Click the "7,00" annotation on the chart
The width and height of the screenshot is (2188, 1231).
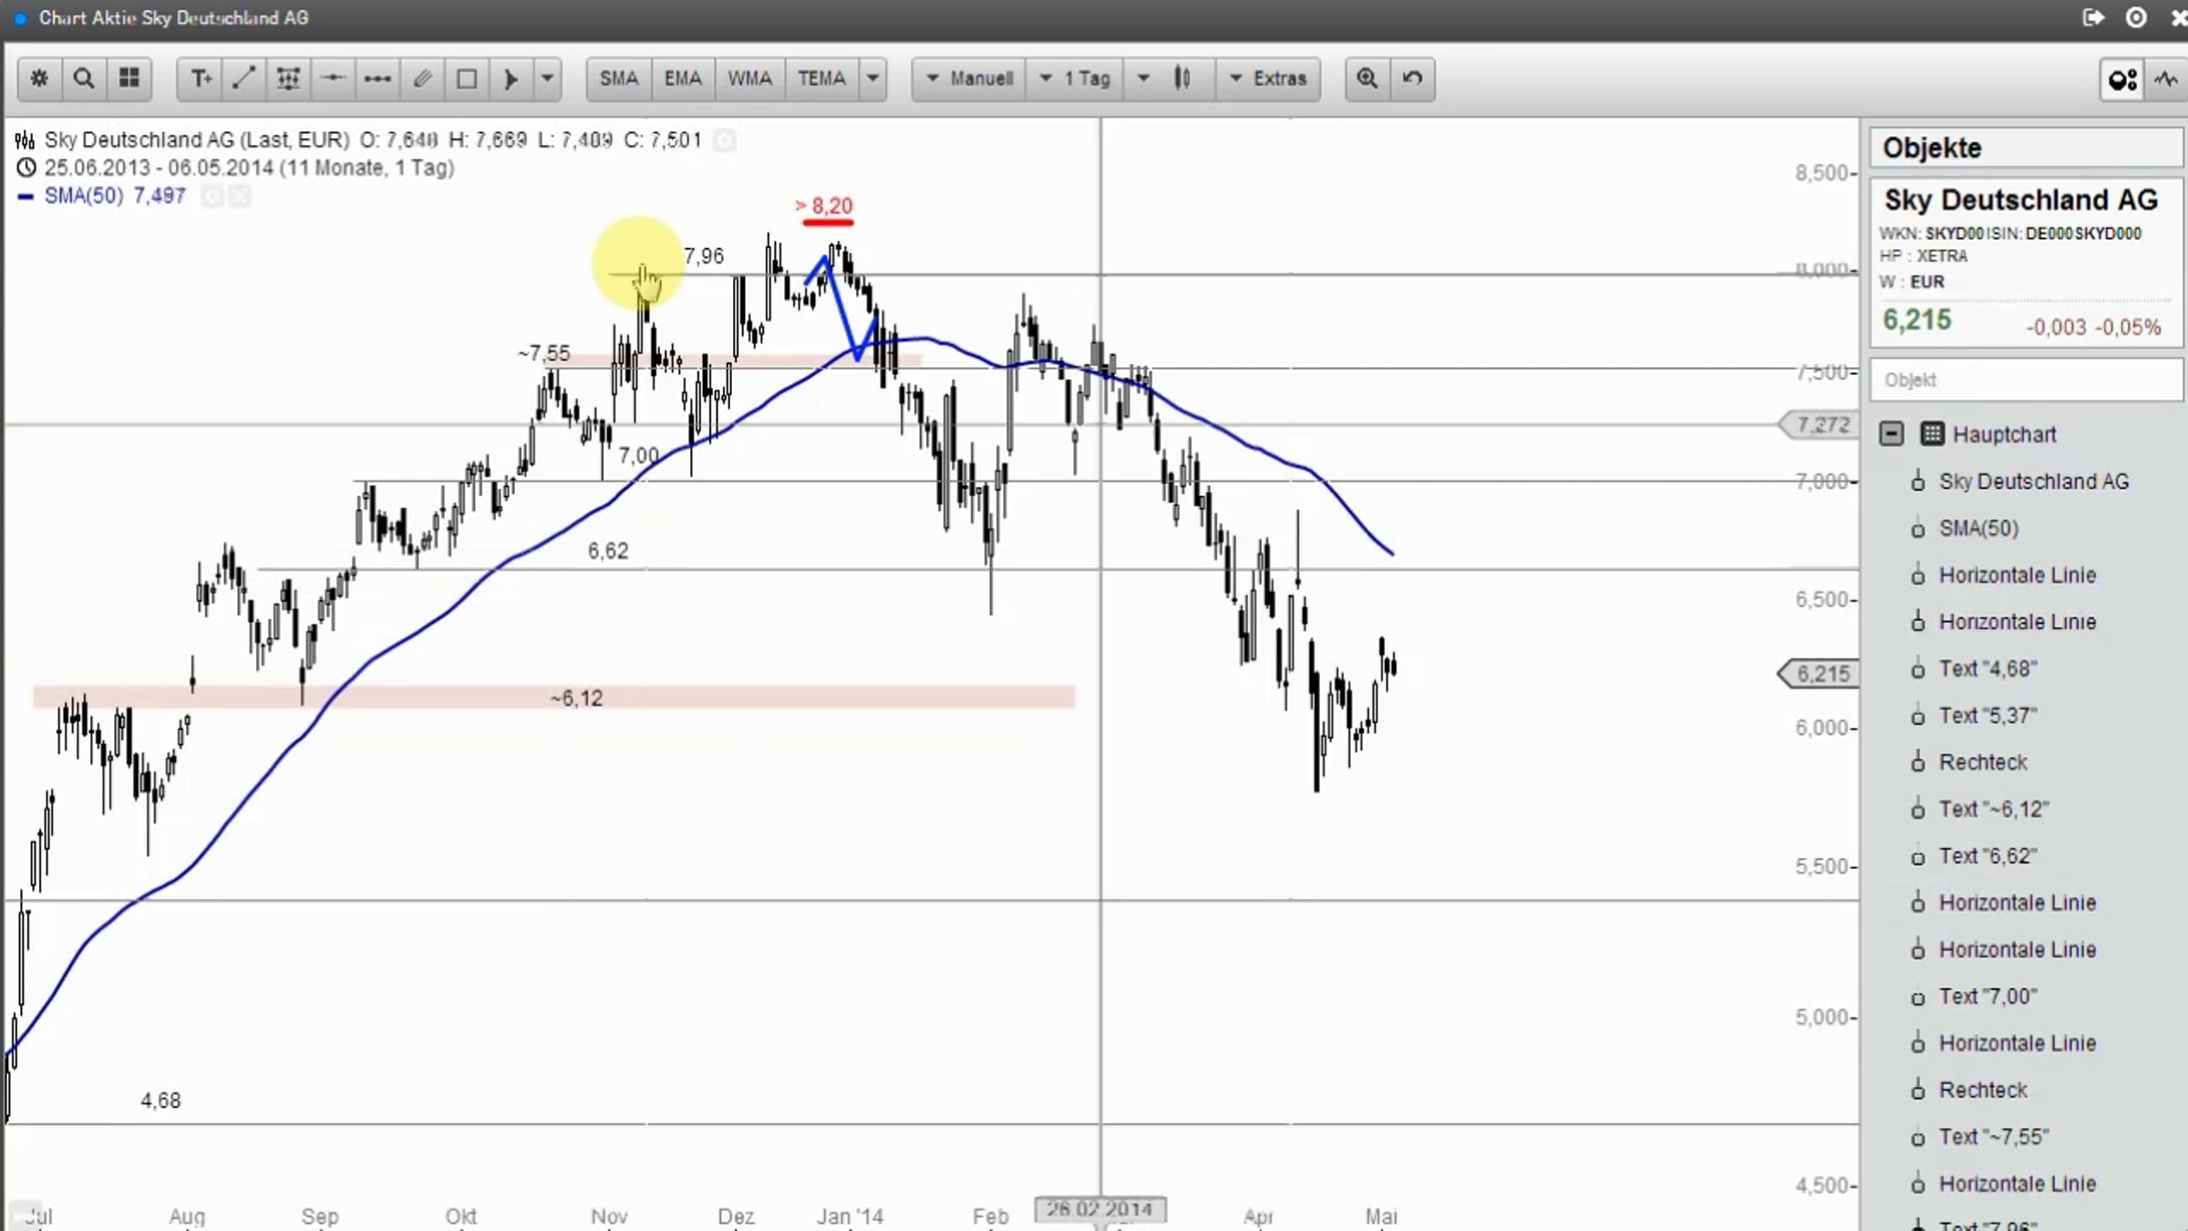(x=638, y=455)
